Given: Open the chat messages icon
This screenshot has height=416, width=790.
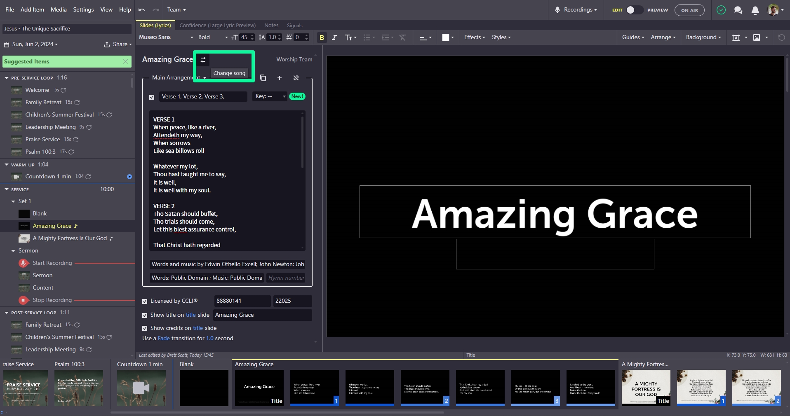Looking at the screenshot, I should click(x=738, y=10).
